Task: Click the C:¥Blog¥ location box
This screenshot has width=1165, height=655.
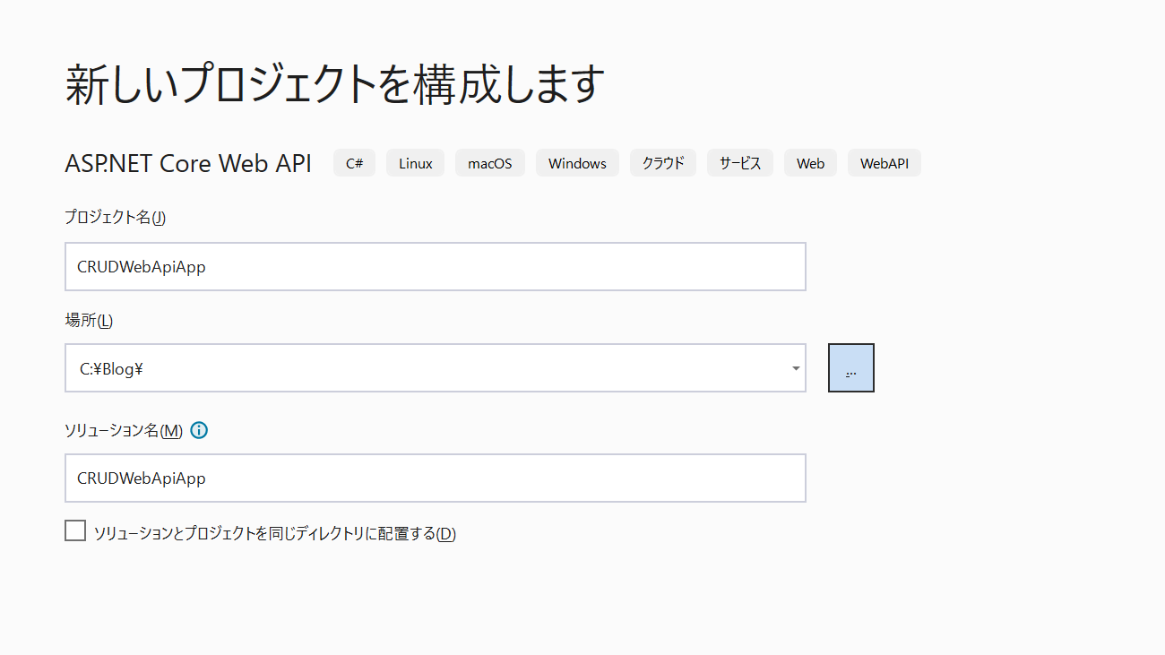Action: click(x=436, y=367)
